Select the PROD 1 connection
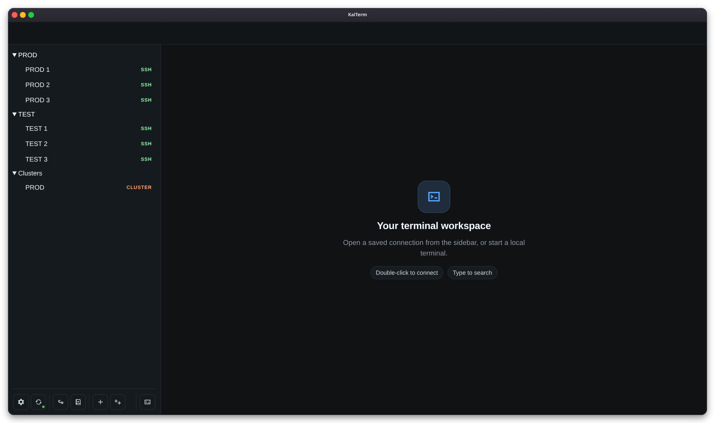This screenshot has height=423, width=715. (x=84, y=70)
